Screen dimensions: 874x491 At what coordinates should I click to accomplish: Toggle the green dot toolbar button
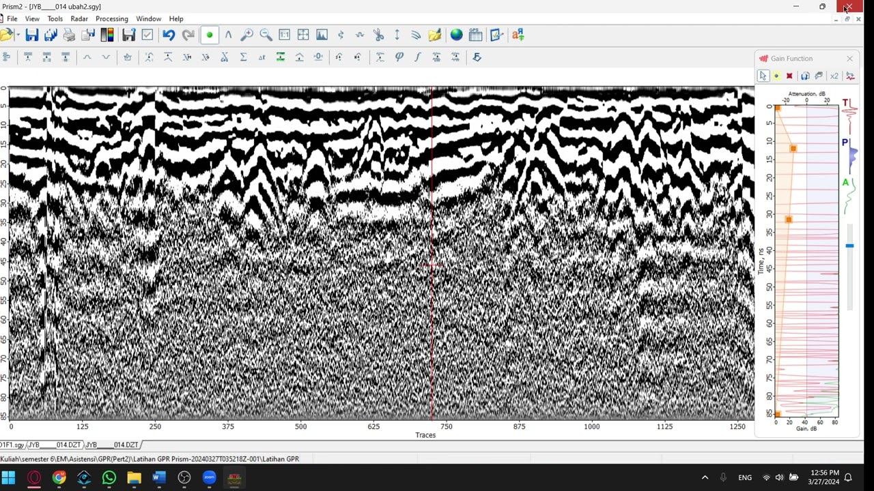210,35
